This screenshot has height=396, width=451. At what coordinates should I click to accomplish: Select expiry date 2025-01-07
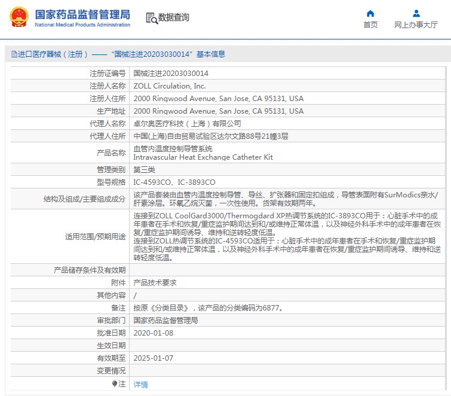[154, 358]
